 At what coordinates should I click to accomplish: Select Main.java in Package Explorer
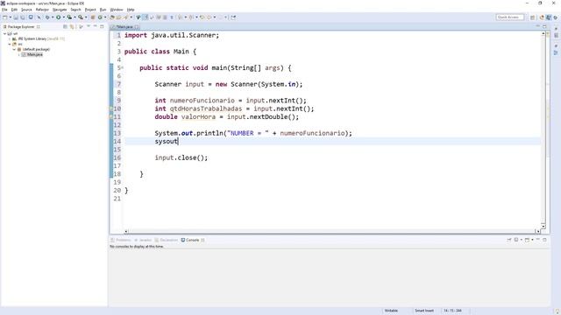pos(32,54)
